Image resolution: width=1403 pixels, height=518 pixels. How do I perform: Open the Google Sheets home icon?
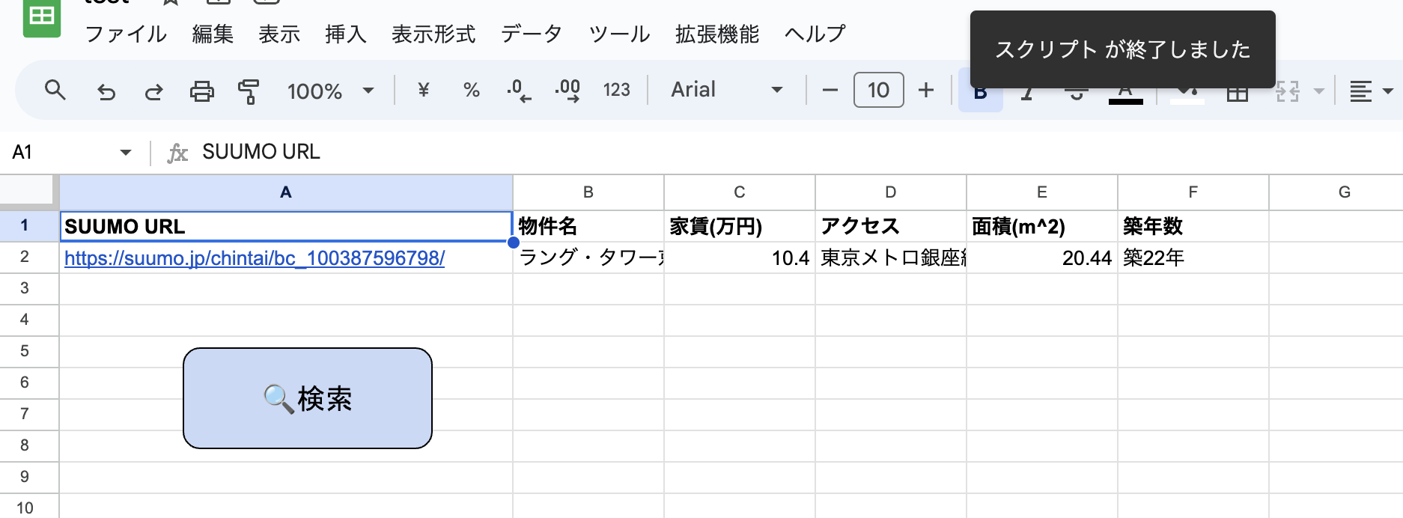[42, 16]
